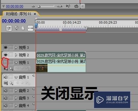This screenshot has width=138, height=111.
Task: Click the 音频 2 track name
Action: coord(24,91)
